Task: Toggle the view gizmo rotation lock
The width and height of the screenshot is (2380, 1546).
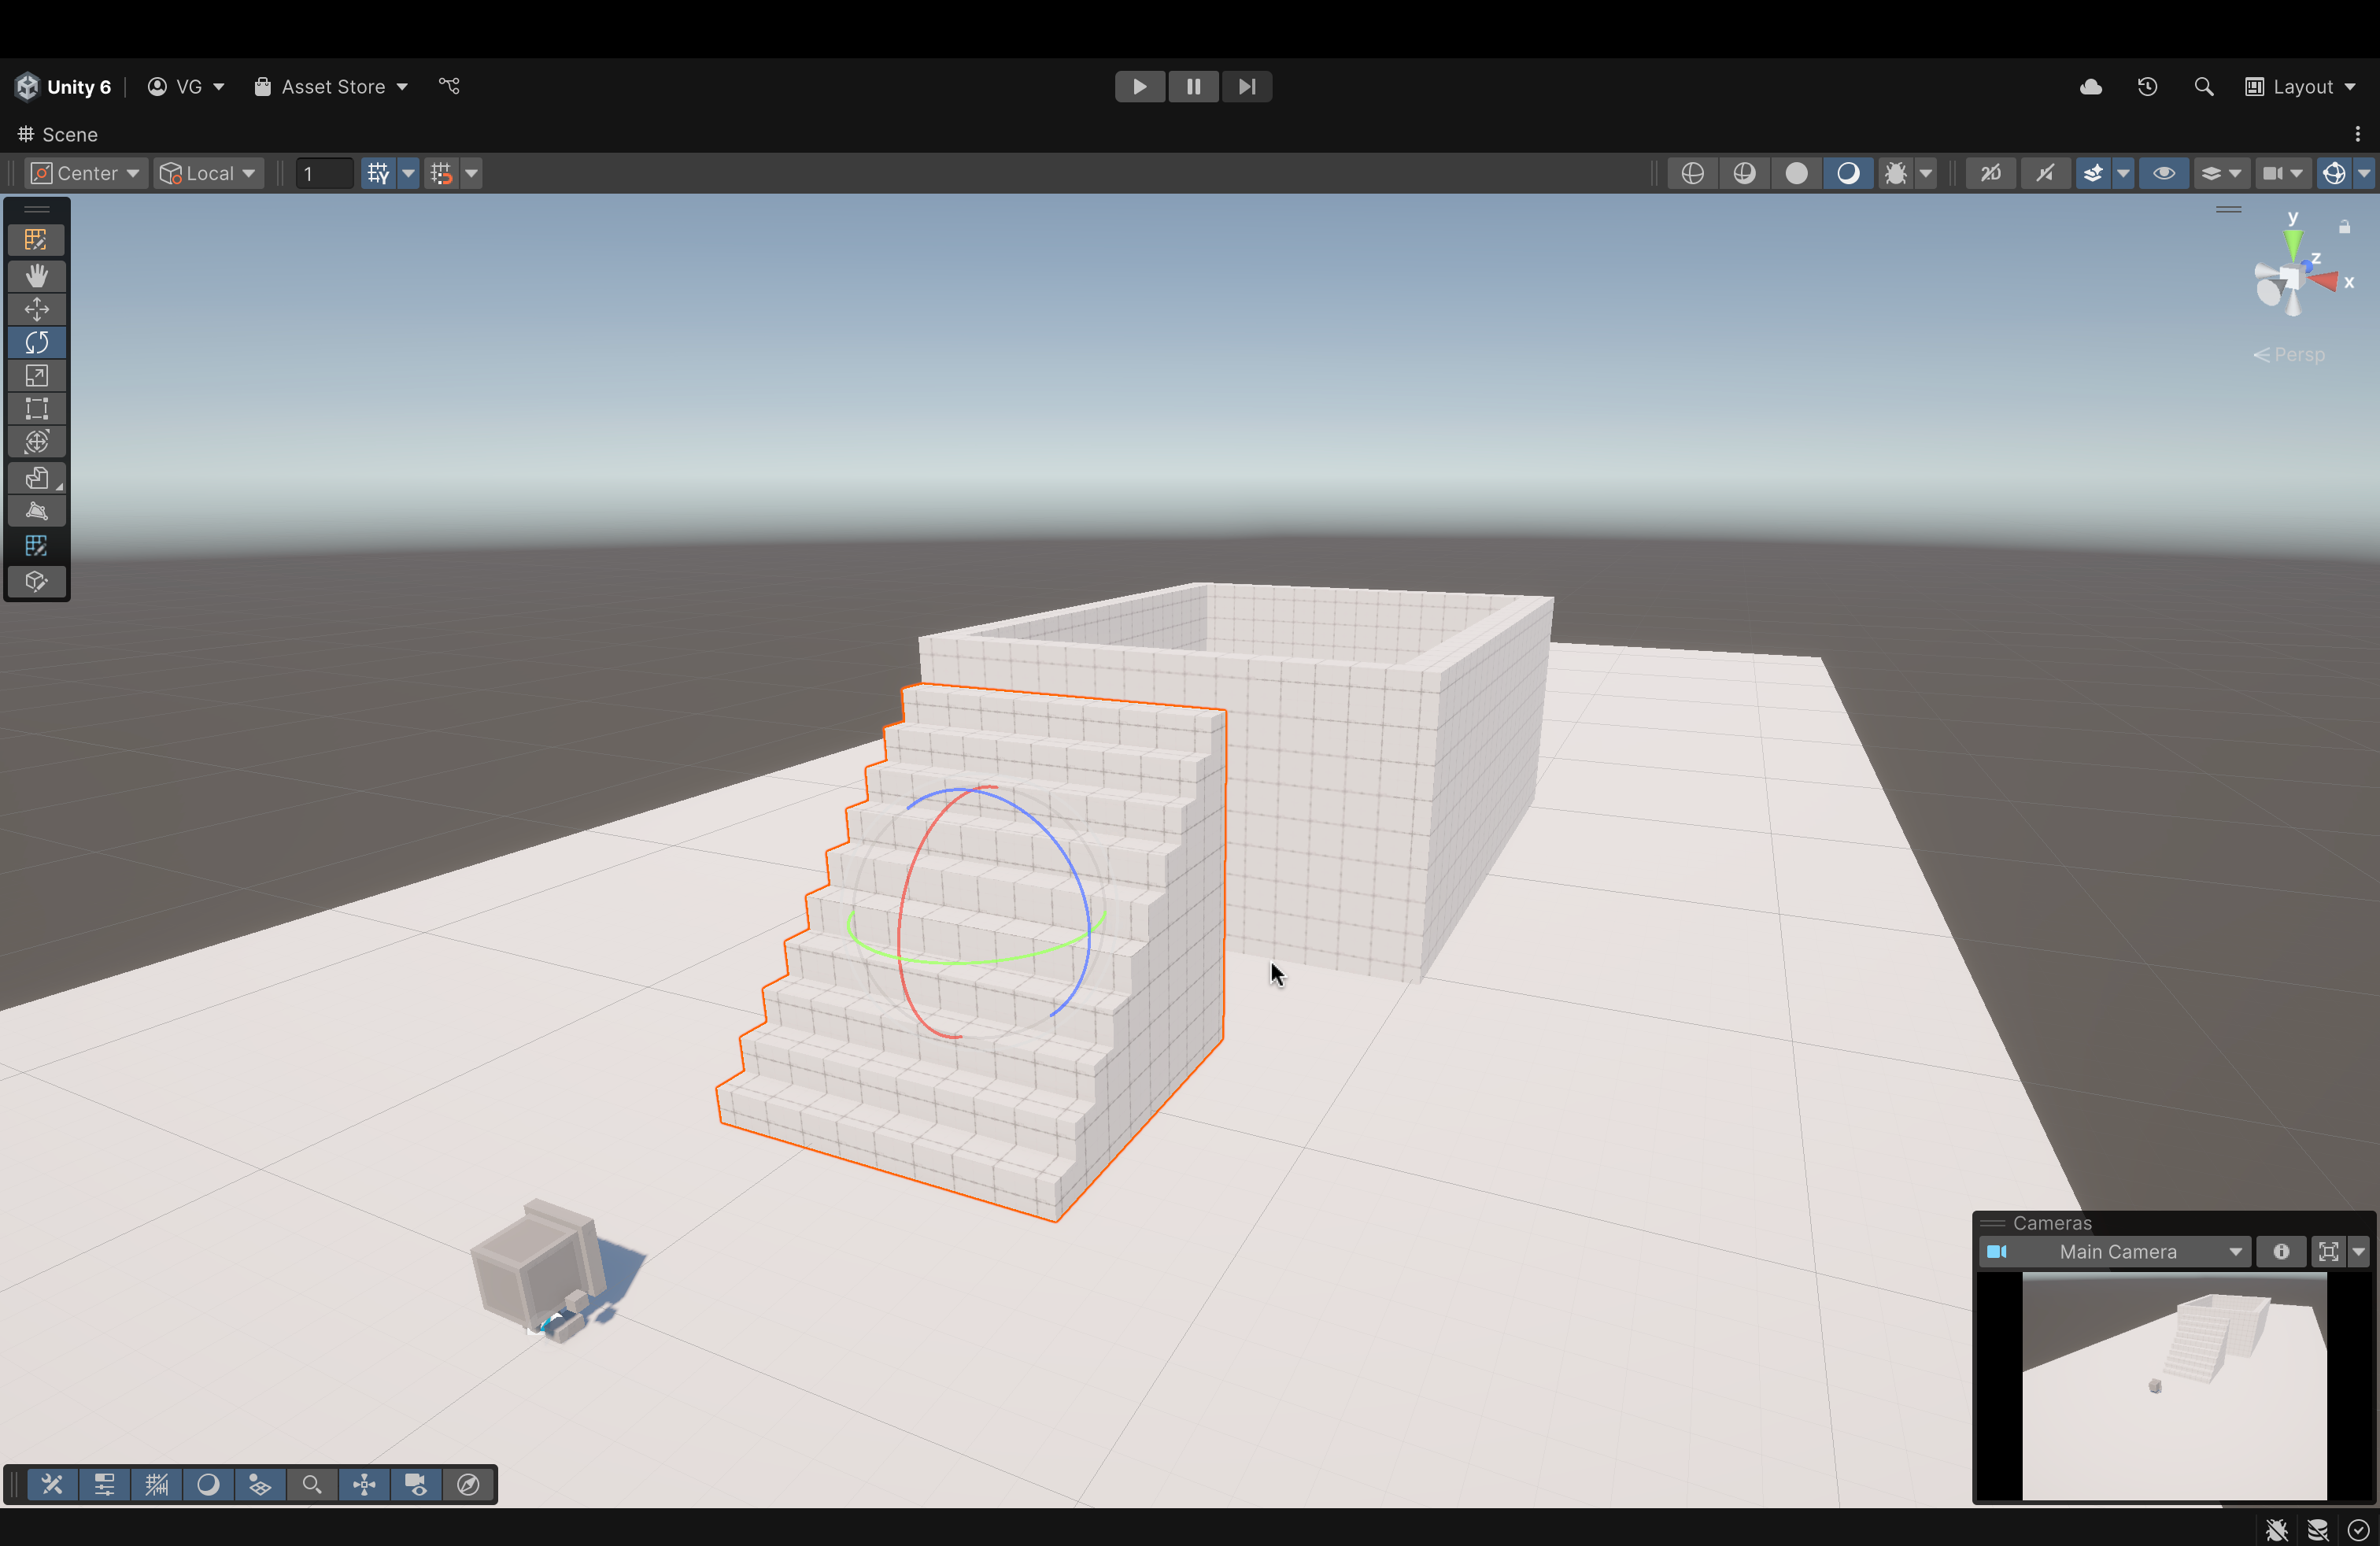Action: [2344, 227]
